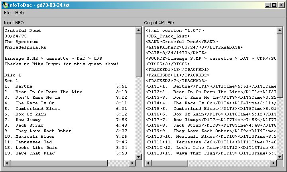Open the Help menu

(20, 13)
